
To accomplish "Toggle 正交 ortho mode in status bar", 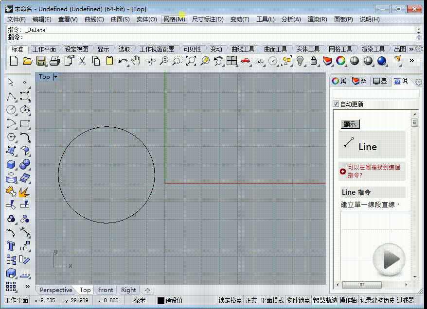I will point(251,300).
